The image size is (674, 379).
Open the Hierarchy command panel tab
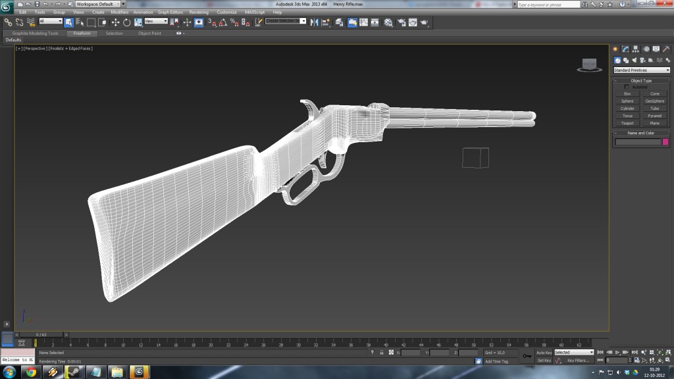(636, 49)
